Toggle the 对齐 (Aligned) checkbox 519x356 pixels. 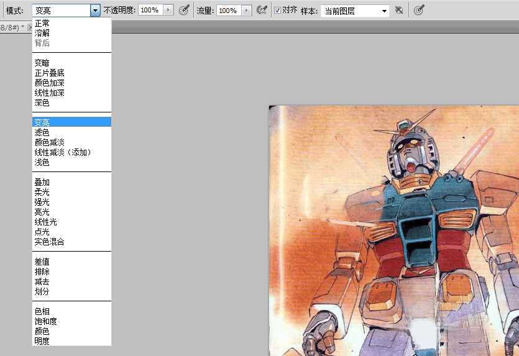tap(277, 11)
